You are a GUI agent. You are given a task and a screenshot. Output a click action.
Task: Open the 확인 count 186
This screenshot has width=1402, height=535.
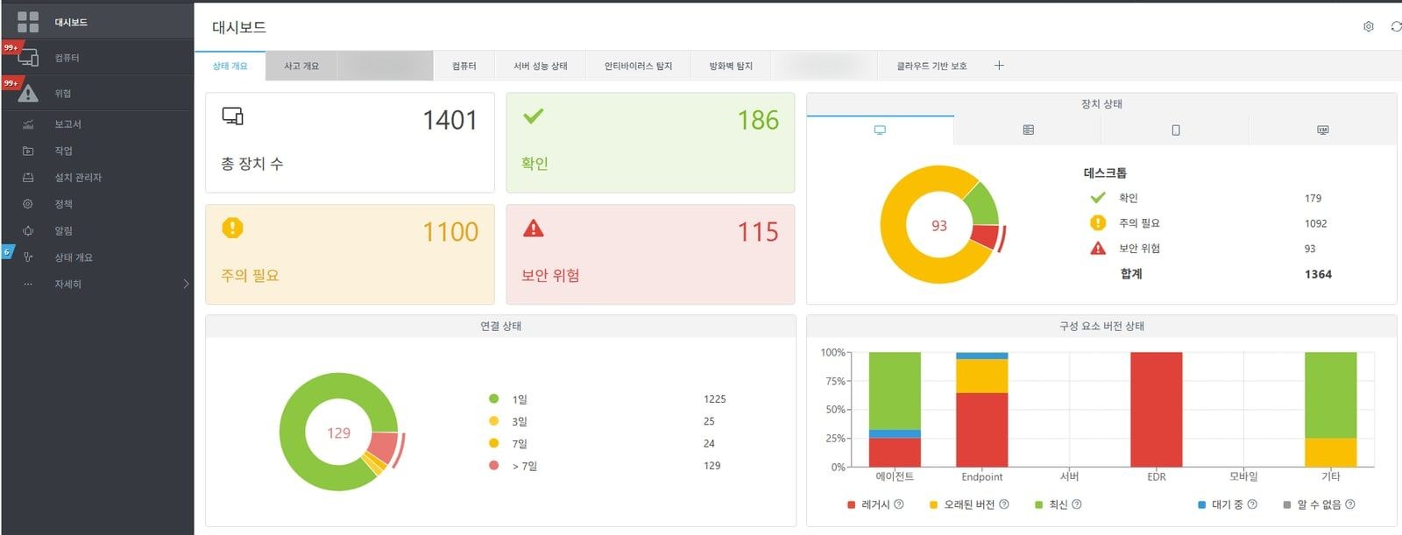click(x=758, y=120)
